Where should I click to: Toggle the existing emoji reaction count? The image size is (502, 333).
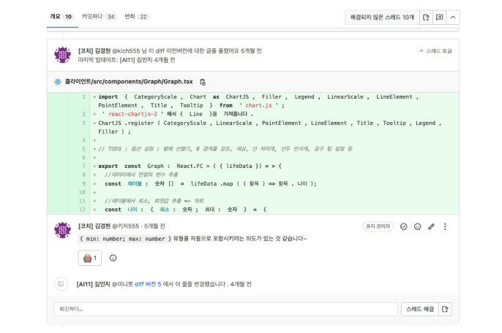[90, 258]
